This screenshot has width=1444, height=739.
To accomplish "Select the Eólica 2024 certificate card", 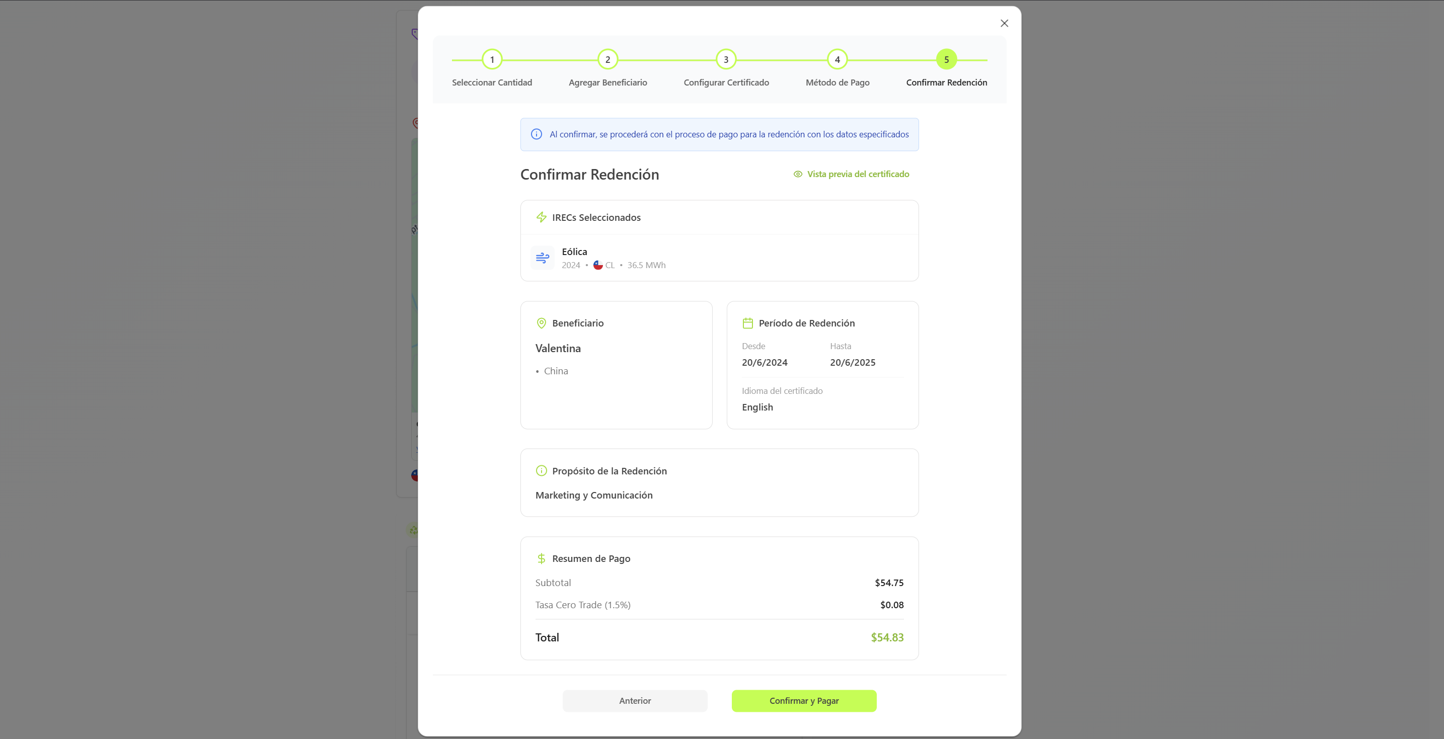I will [x=719, y=258].
